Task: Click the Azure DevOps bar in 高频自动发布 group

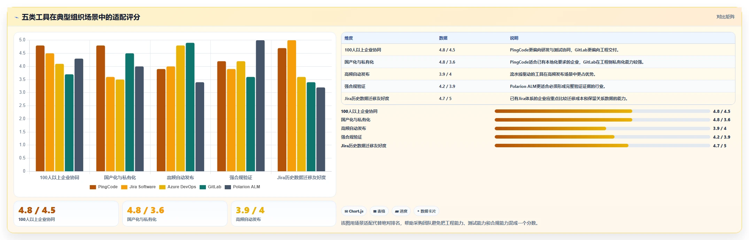Action: click(x=180, y=108)
